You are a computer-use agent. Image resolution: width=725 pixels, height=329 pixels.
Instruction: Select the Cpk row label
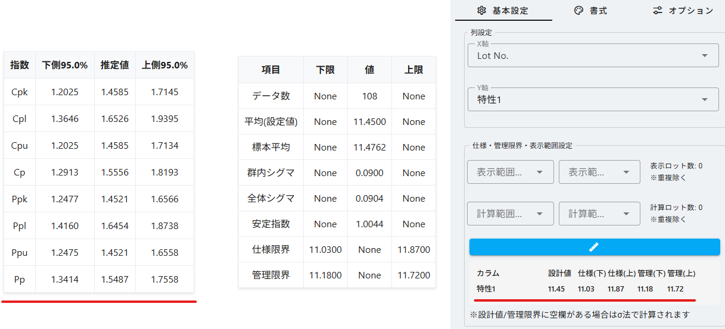click(x=20, y=92)
